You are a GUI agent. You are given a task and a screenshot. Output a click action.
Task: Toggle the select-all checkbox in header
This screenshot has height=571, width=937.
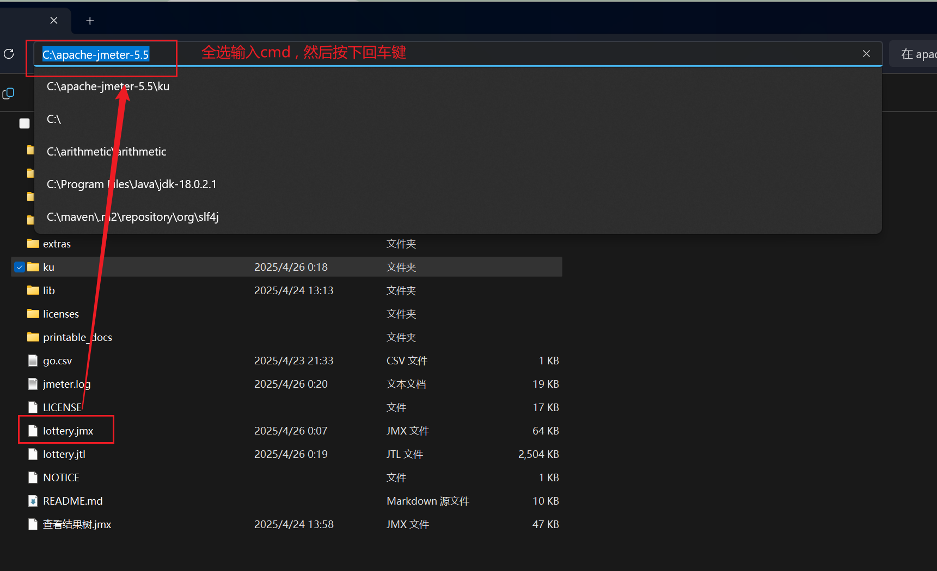25,123
